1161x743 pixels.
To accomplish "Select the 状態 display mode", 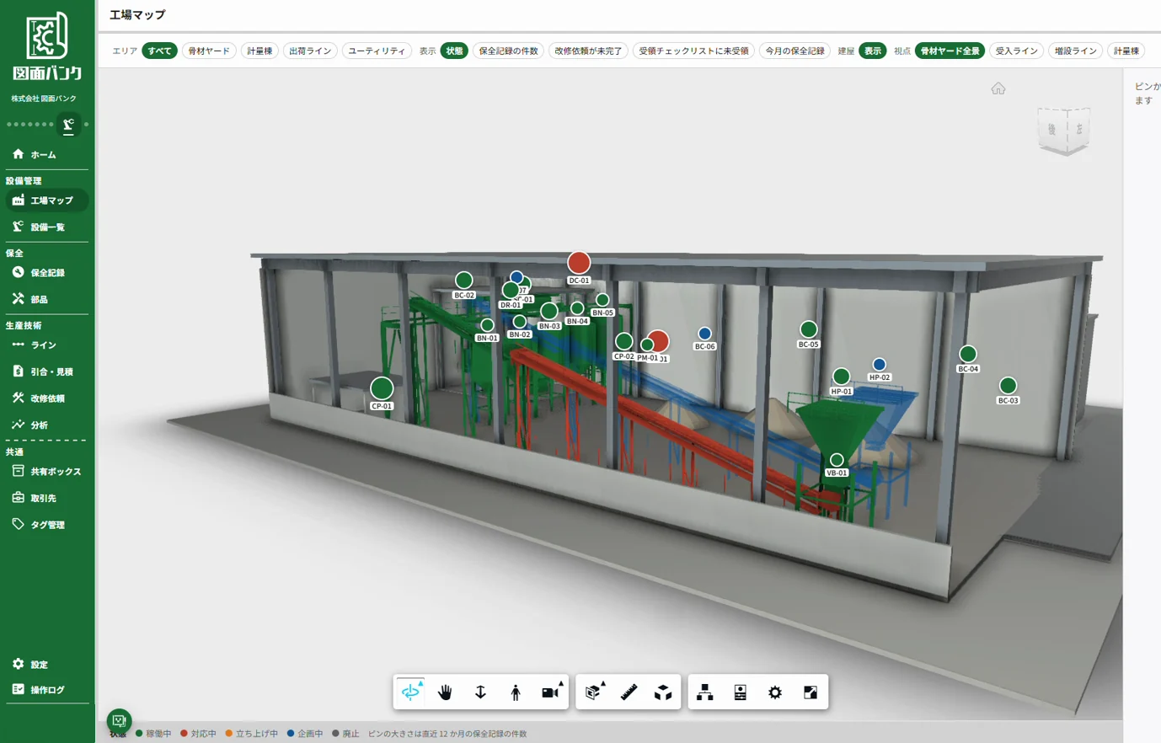I will click(x=454, y=51).
